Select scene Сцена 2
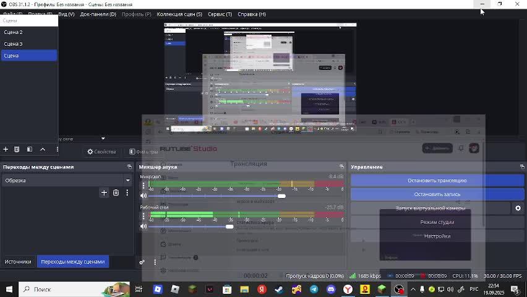Screen dimensions: 527x297 click(x=29, y=32)
